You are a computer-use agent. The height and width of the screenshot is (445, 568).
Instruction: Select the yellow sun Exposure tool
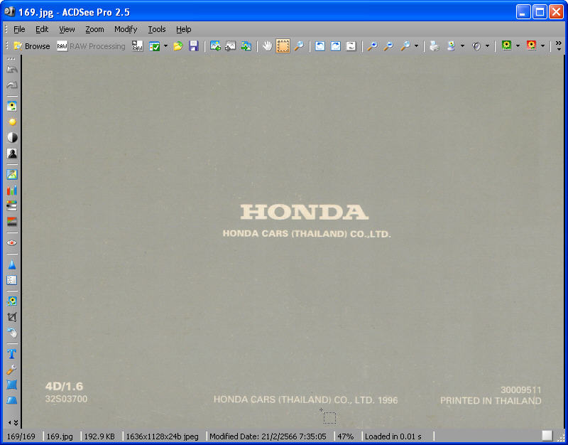(12, 122)
